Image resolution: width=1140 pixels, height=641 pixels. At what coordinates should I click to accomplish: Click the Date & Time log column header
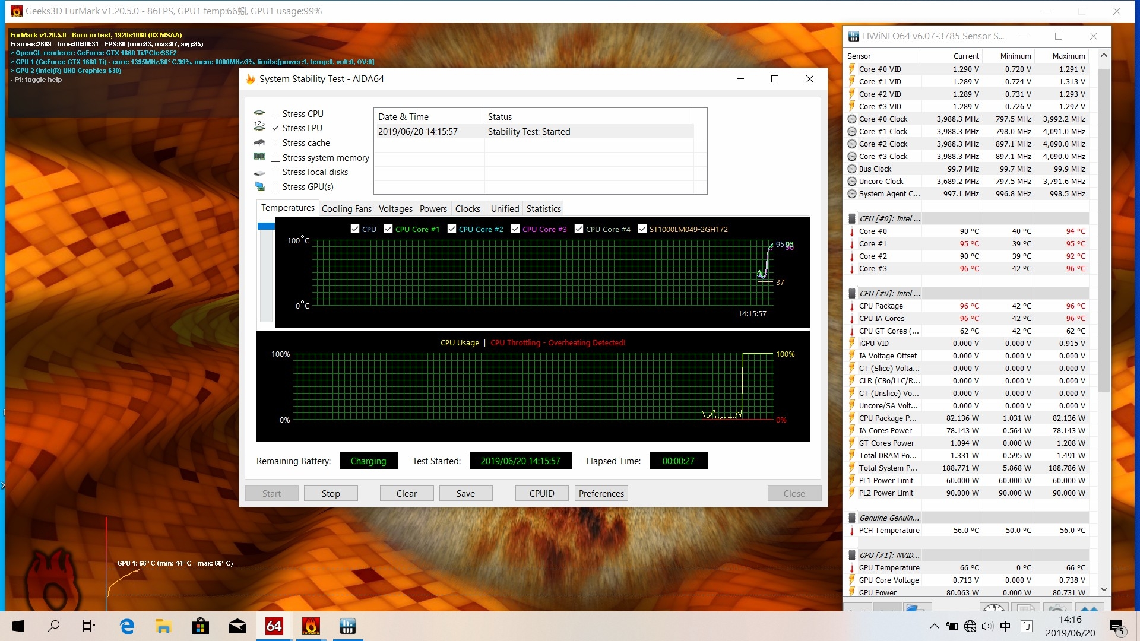coord(429,116)
